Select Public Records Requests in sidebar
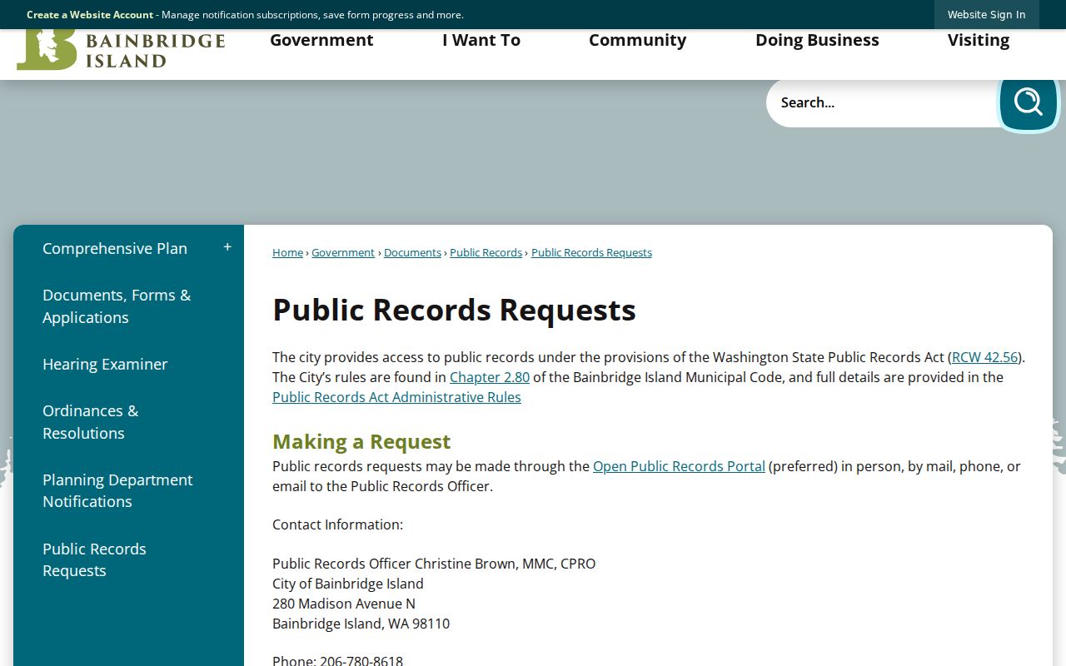This screenshot has height=666, width=1066. point(94,559)
